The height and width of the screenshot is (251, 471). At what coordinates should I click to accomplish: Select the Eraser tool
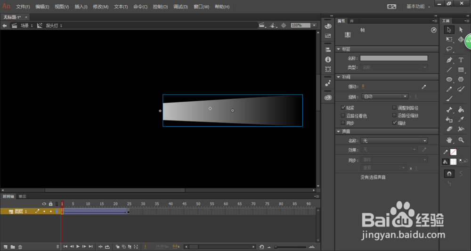point(449,129)
